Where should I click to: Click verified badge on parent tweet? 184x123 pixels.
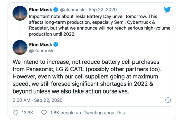pyautogui.click(x=56, y=10)
